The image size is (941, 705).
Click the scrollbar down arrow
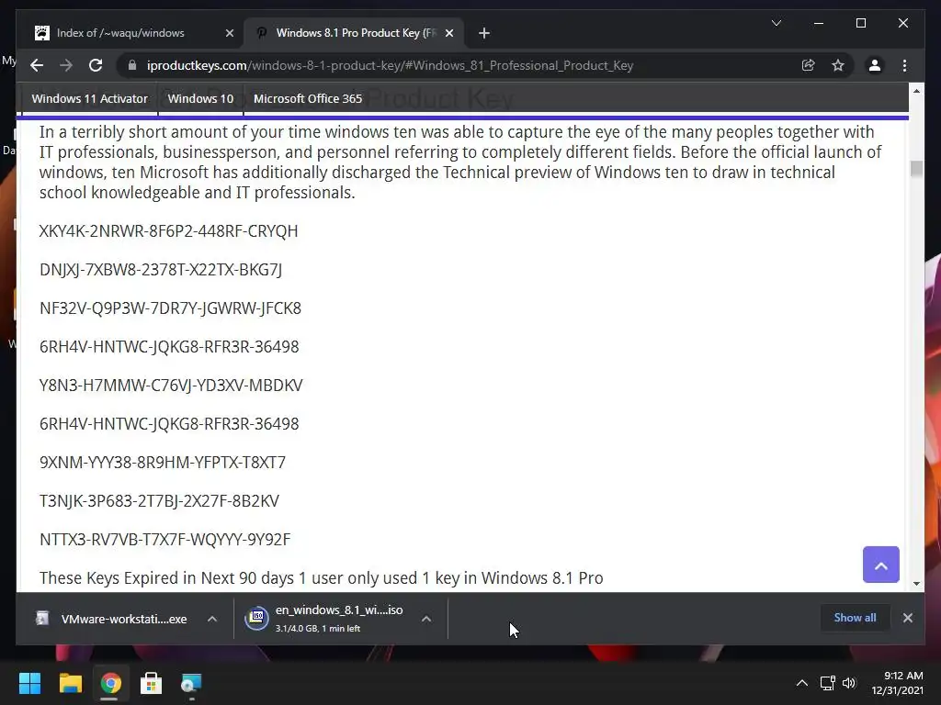click(x=916, y=583)
